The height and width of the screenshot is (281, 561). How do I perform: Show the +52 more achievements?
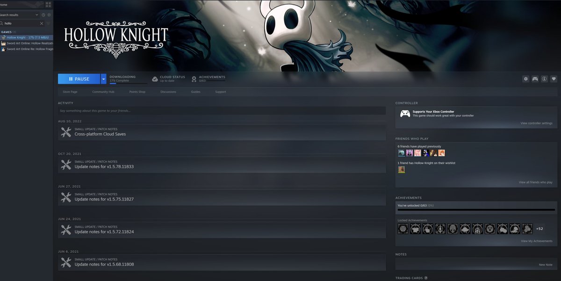click(539, 229)
